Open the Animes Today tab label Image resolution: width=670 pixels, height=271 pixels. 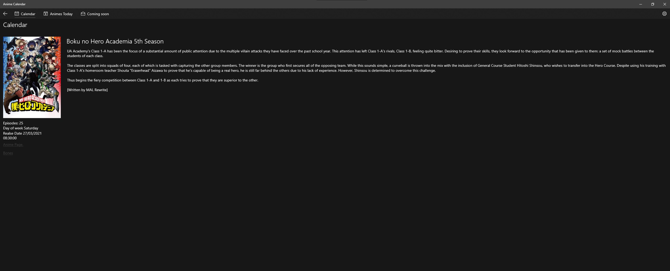point(61,14)
